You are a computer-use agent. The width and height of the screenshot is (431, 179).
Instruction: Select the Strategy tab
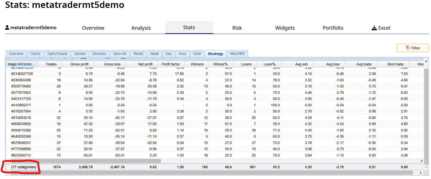coord(216,54)
